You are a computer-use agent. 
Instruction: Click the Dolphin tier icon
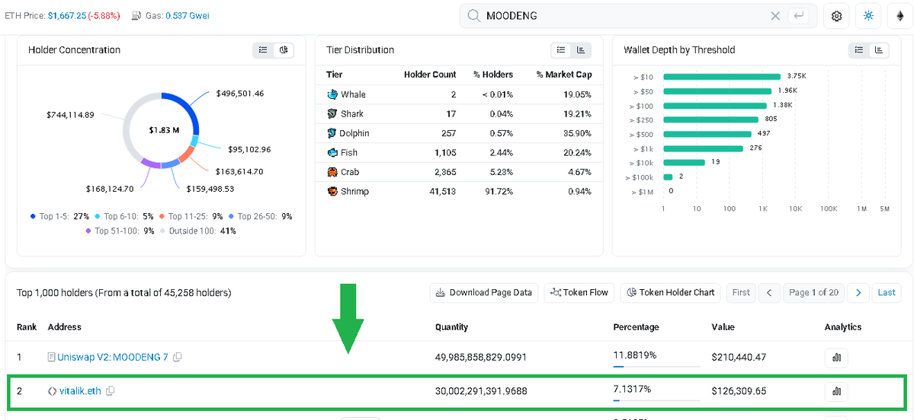(x=332, y=133)
